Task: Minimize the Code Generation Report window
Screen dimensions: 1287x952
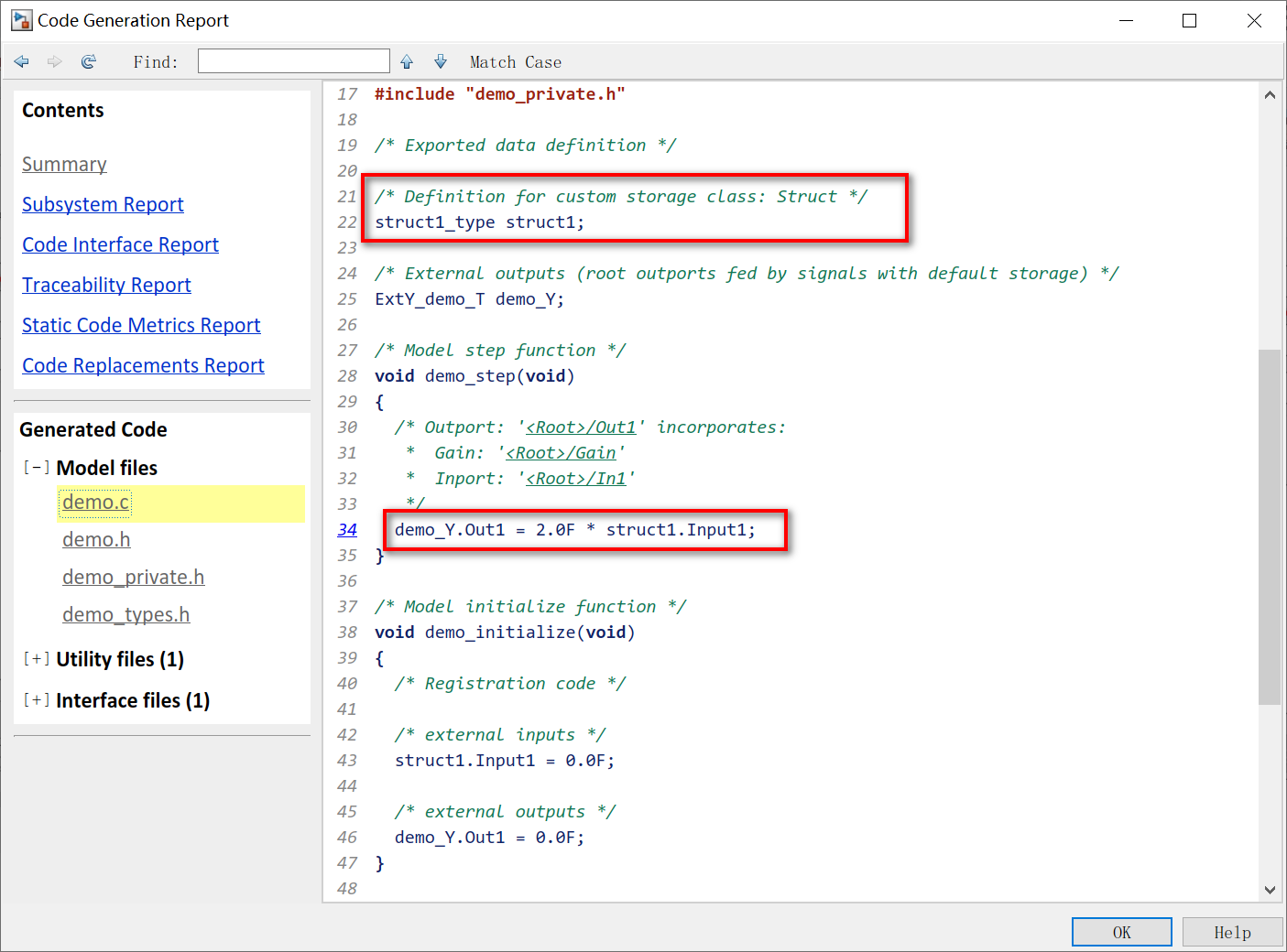Action: click(x=1127, y=20)
